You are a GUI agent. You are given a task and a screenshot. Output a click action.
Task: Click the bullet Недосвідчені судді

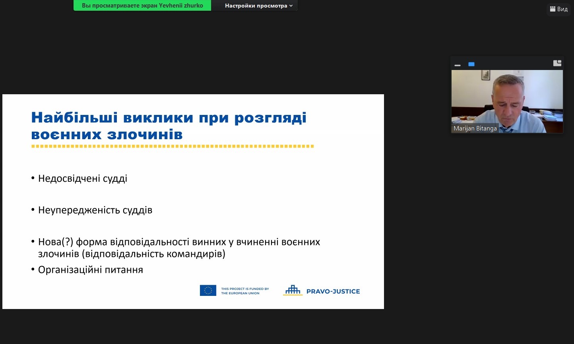83,179
